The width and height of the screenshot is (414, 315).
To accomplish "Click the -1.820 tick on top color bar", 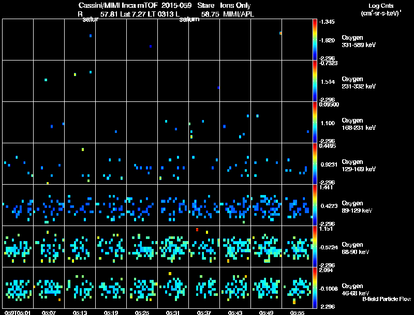I will [327, 40].
